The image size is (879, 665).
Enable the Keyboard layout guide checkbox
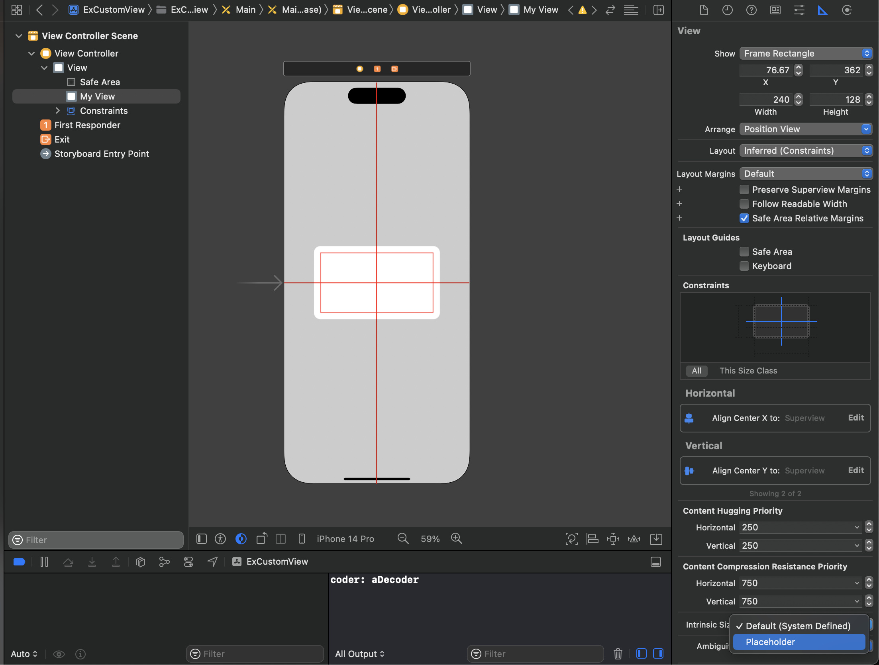(744, 266)
